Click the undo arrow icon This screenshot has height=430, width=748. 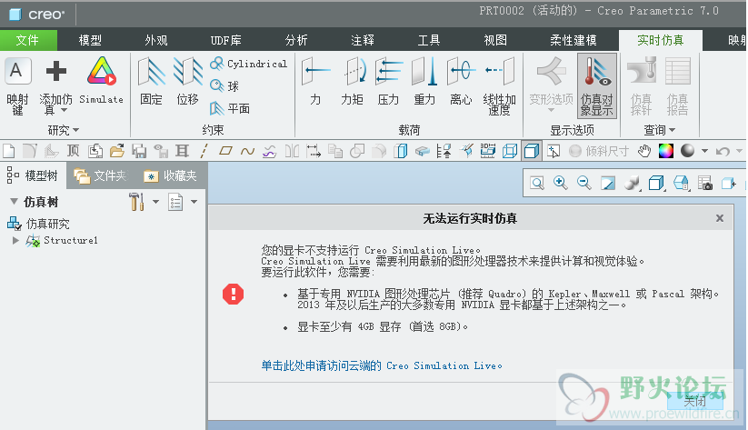pyautogui.click(x=723, y=151)
